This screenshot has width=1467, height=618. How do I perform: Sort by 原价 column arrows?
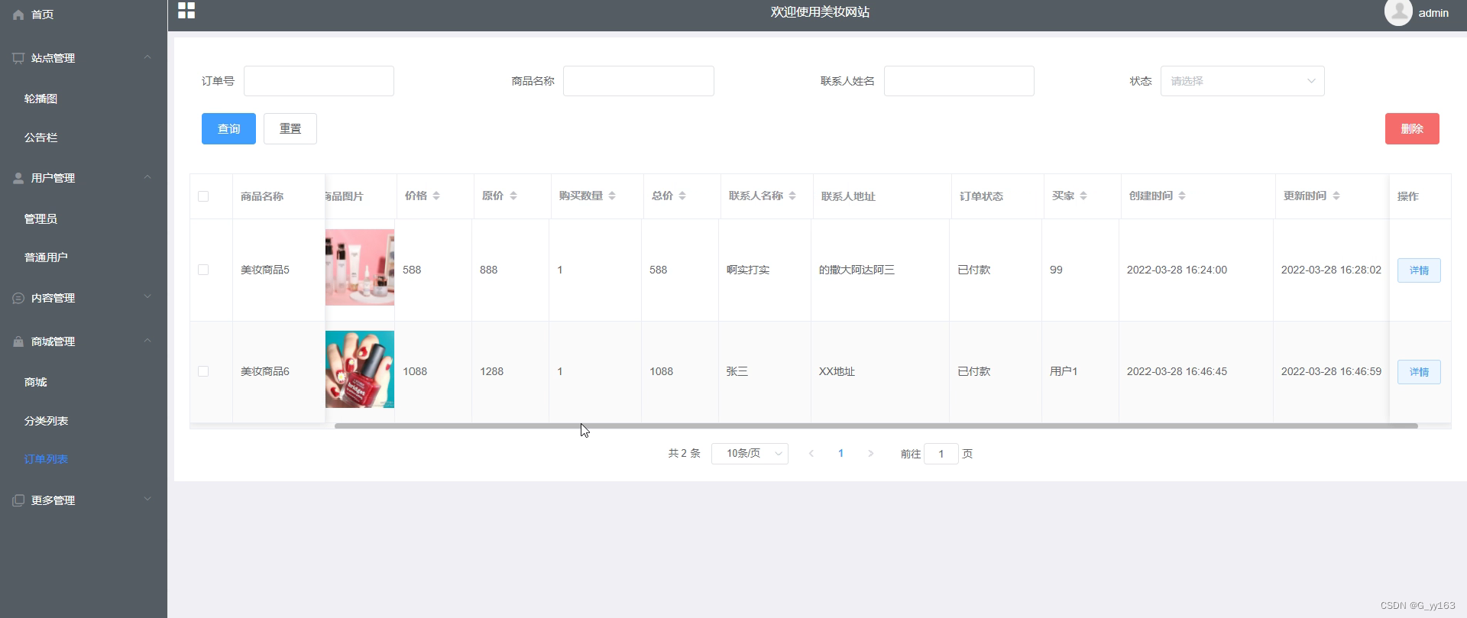click(513, 196)
